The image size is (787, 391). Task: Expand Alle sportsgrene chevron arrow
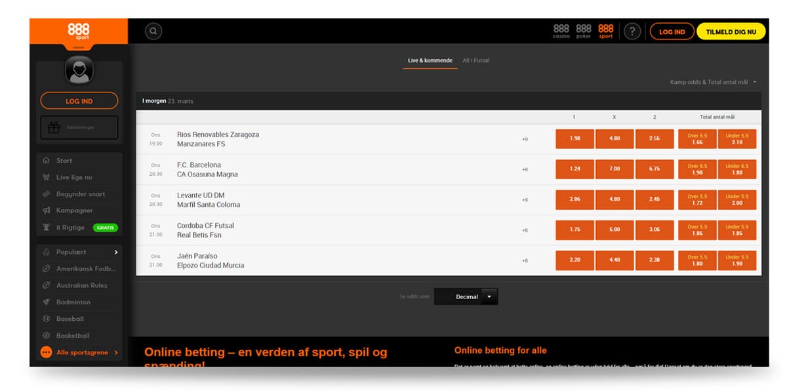tap(116, 352)
